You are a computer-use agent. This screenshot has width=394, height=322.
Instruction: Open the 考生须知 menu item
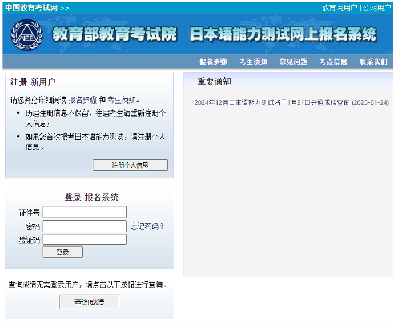tap(253, 62)
